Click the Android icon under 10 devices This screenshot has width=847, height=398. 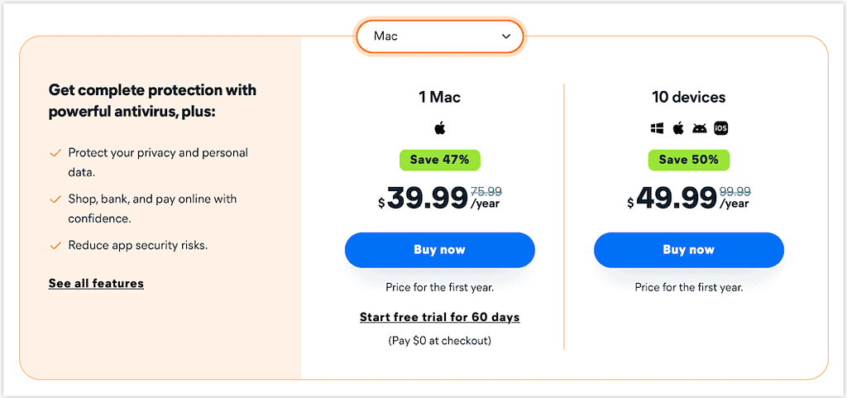pyautogui.click(x=700, y=128)
